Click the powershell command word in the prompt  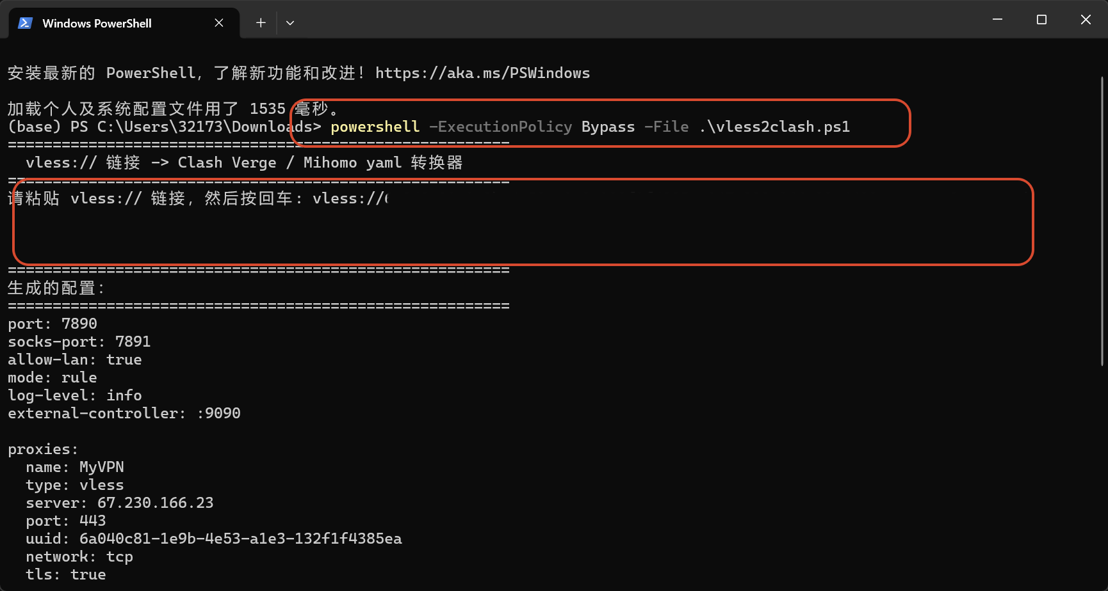[x=375, y=127]
